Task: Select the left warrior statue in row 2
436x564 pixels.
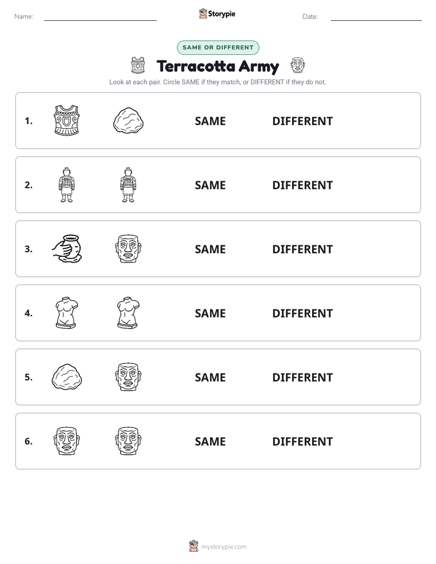Action: point(67,184)
